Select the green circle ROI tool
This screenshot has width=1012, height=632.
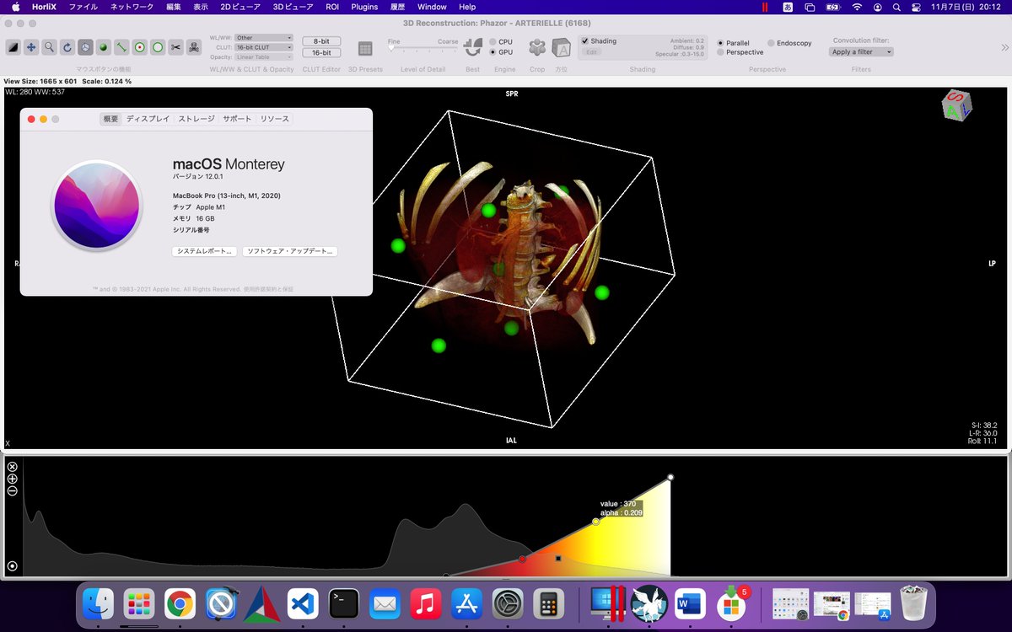pyautogui.click(x=158, y=47)
